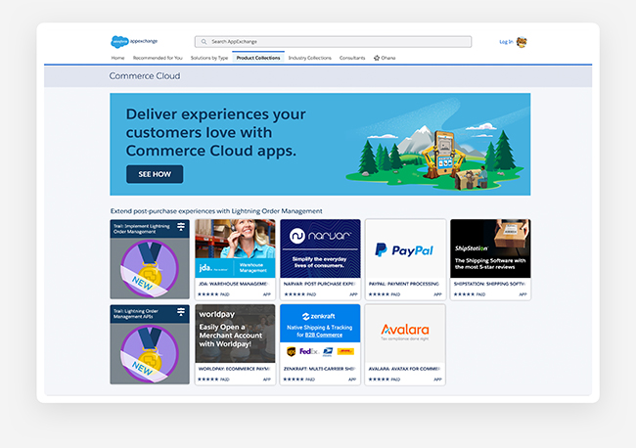Click the PayPal logo on its app tile
This screenshot has width=636, height=448.
point(405,251)
